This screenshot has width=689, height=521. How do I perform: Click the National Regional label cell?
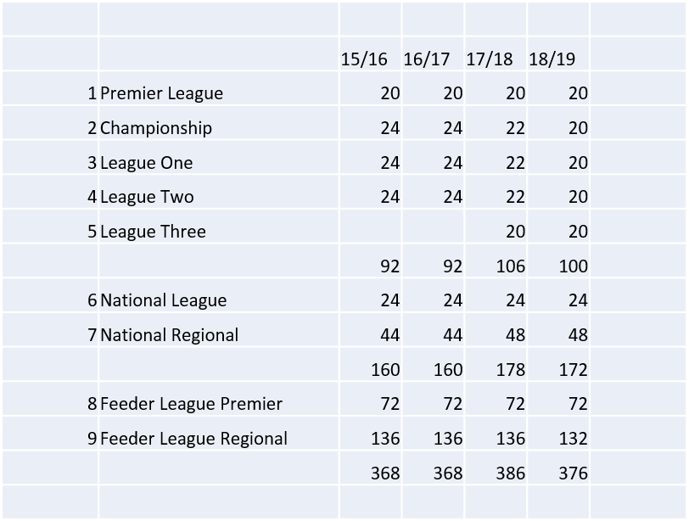[219, 330]
